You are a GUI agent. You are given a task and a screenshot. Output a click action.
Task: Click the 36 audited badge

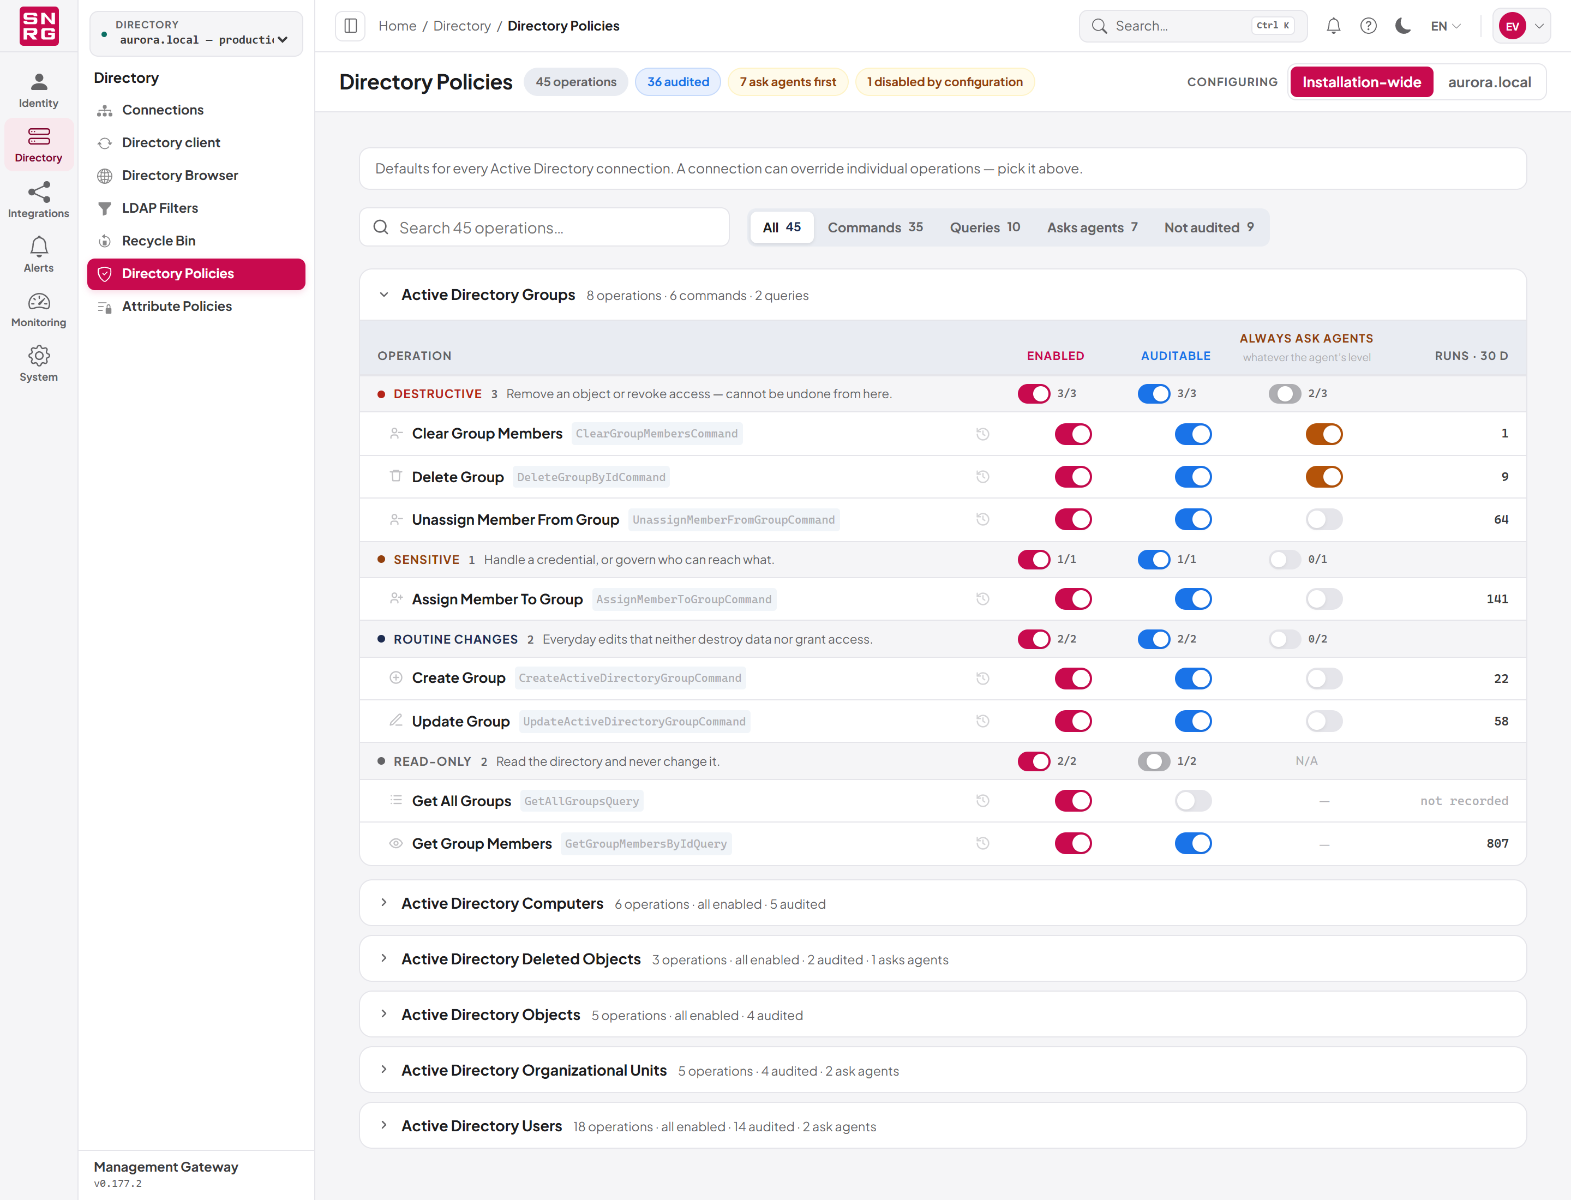tap(678, 81)
